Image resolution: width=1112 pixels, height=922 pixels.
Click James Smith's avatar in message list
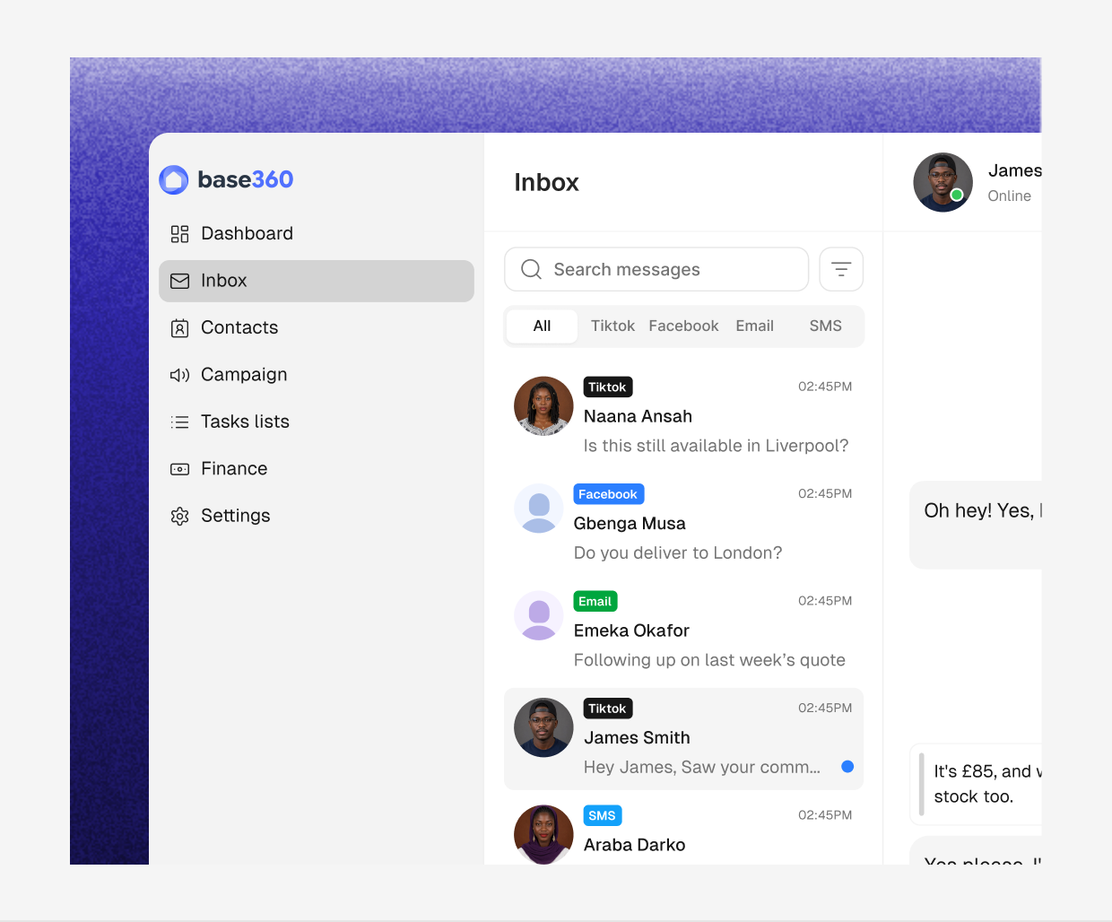[543, 727]
